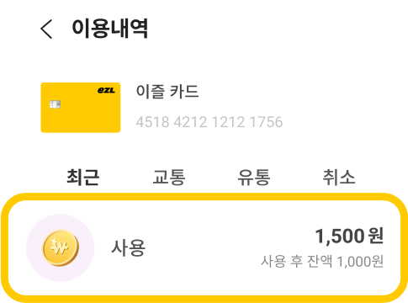Screen dimensions: 408x303
Task: Click the 이즐 카드 card name
Action: click(167, 92)
